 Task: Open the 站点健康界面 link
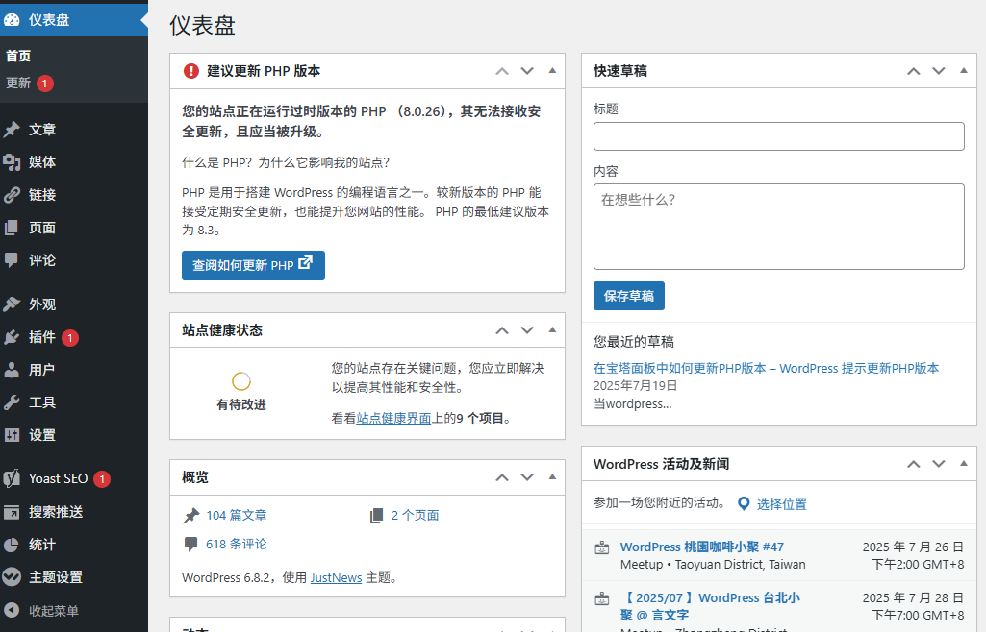[x=393, y=418]
